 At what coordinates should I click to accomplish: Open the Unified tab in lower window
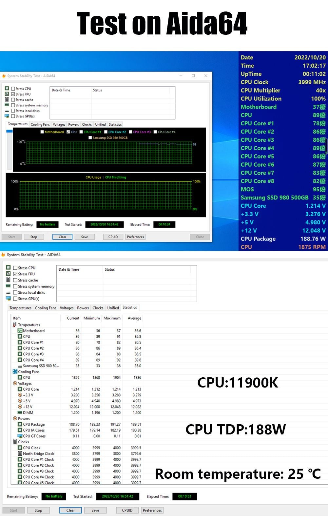click(113, 308)
